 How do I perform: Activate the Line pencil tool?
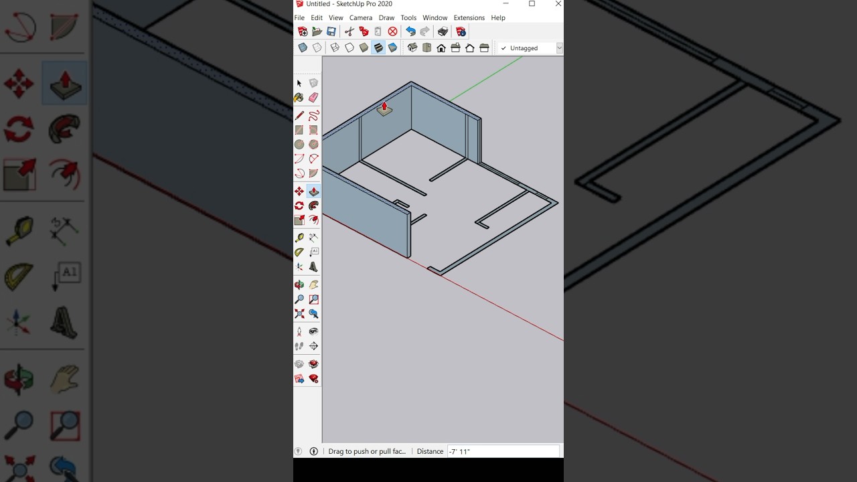[299, 116]
